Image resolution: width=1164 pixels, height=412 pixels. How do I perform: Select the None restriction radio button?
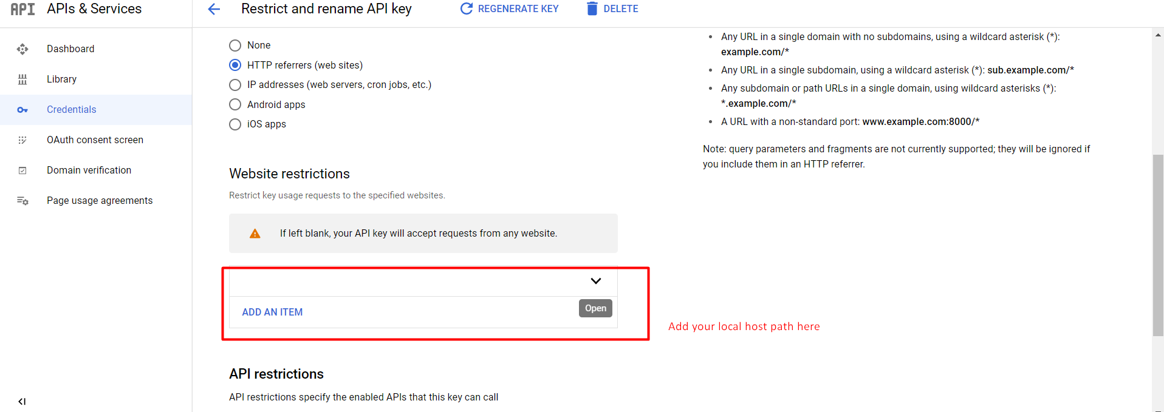[x=235, y=45]
